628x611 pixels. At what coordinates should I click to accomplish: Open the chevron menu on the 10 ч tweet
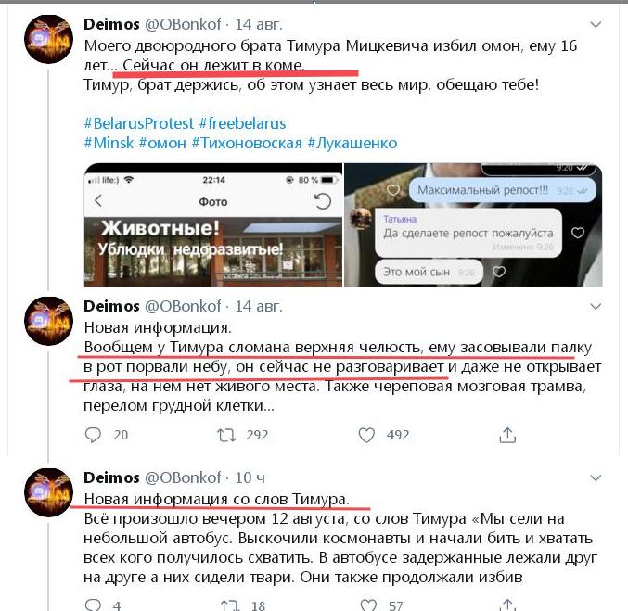[x=596, y=478]
